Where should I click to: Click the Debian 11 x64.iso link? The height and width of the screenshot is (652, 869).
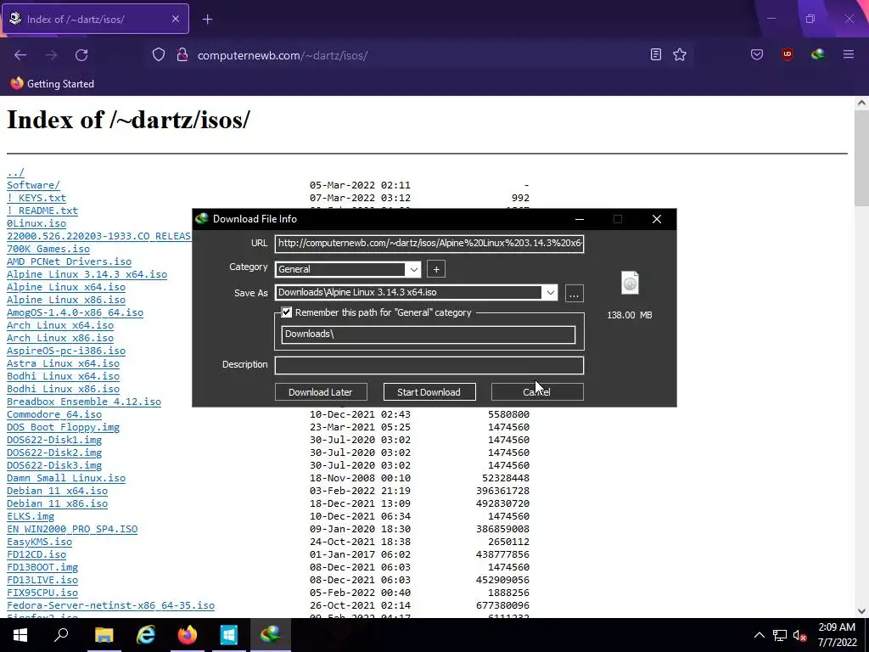point(57,492)
